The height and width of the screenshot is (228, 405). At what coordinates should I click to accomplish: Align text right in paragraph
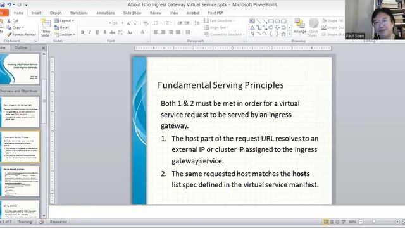171,32
